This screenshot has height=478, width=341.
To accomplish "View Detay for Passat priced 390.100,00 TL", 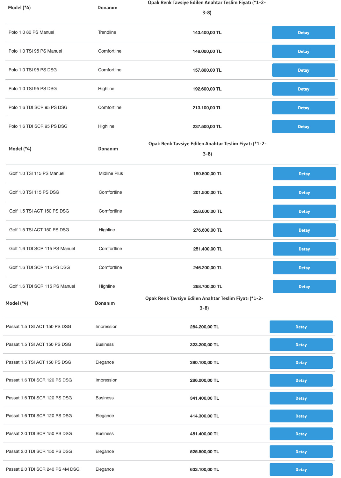I will [301, 363].
